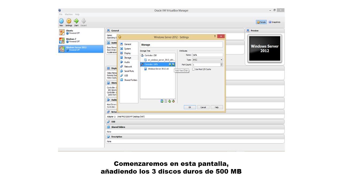Open the File menu
The width and height of the screenshot is (342, 192).
(x=61, y=14)
